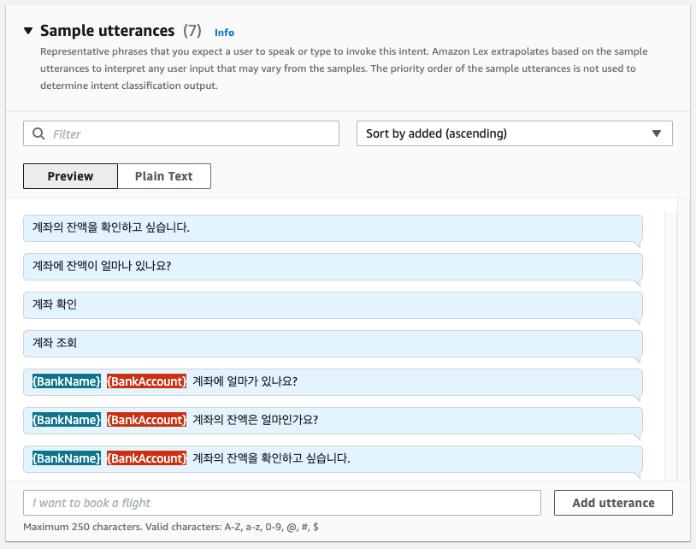Click BankAccount tag in 잔액은 얼마인가요 utterance

pos(146,420)
